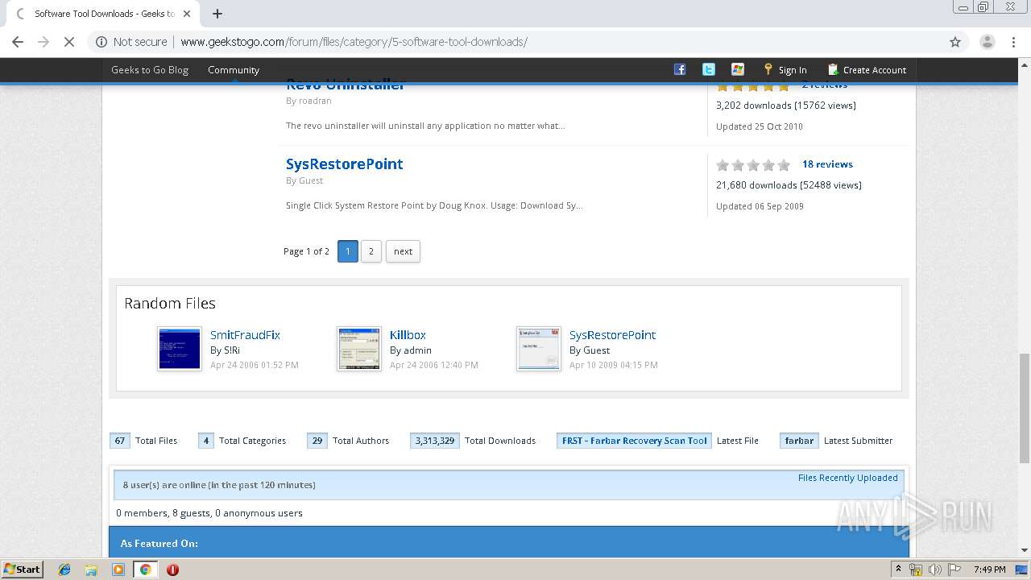Open the SysRestorePoint file title link

pyautogui.click(x=345, y=164)
